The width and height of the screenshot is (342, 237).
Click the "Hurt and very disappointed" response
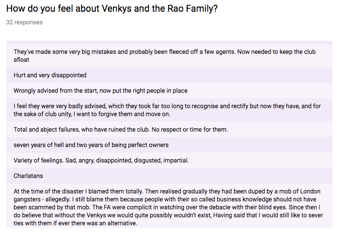click(x=50, y=75)
